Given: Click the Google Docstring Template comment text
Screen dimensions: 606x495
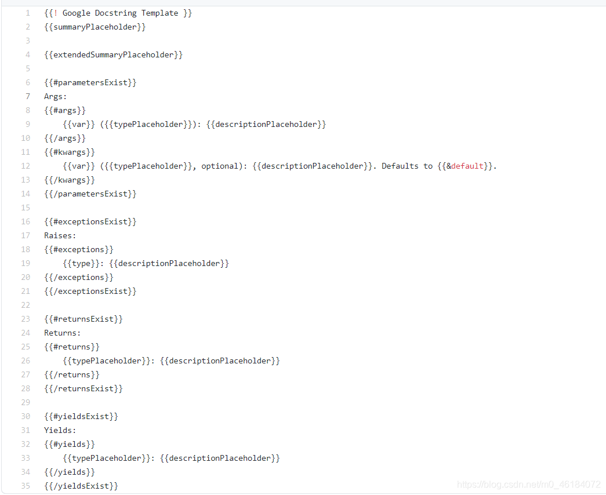Looking at the screenshot, I should [116, 13].
